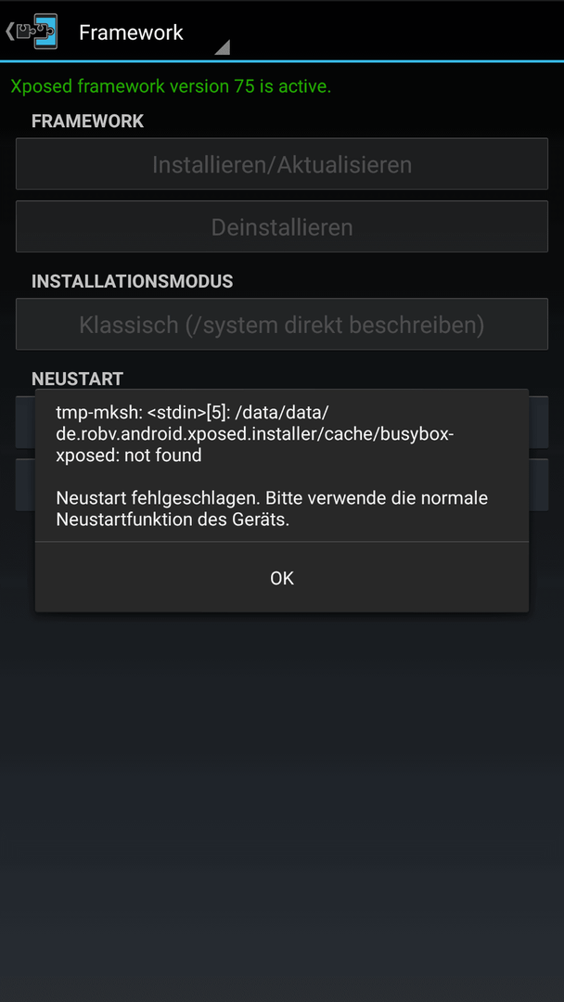Image resolution: width=564 pixels, height=1002 pixels.
Task: Open Klassisch installation mode dropdown
Action: [282, 325]
